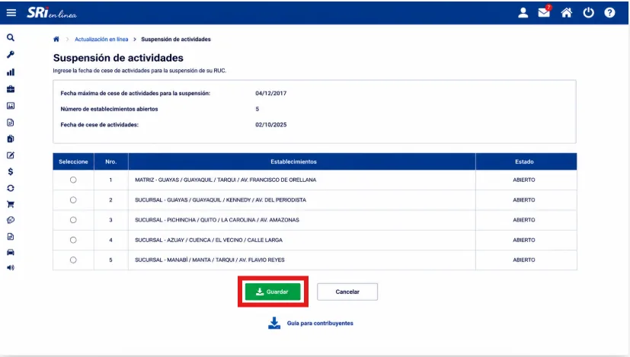
Task: Click the sidebar edit pencil icon
Action: click(11, 155)
